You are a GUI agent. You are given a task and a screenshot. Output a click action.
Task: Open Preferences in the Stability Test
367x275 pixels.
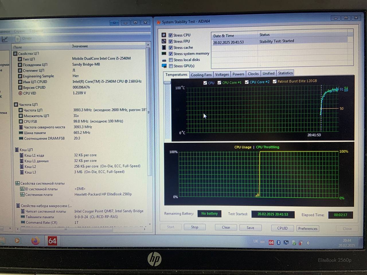(308, 229)
